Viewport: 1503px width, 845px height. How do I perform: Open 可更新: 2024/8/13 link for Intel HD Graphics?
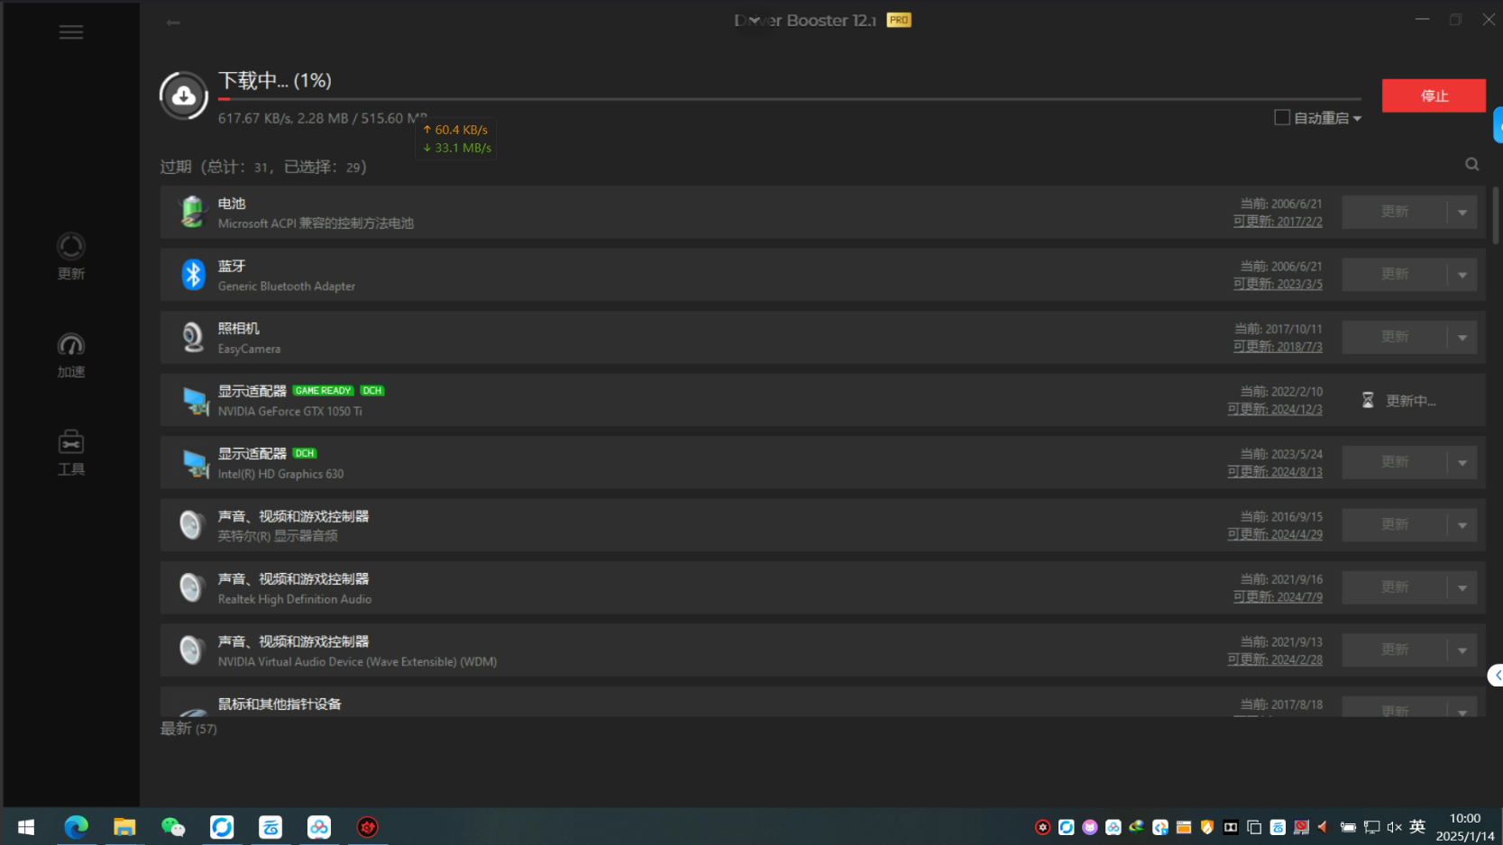click(1275, 472)
